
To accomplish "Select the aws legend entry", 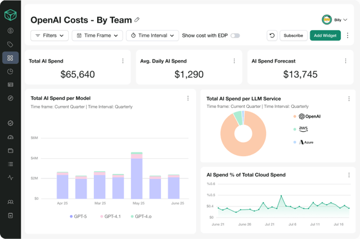I will 301,129.
